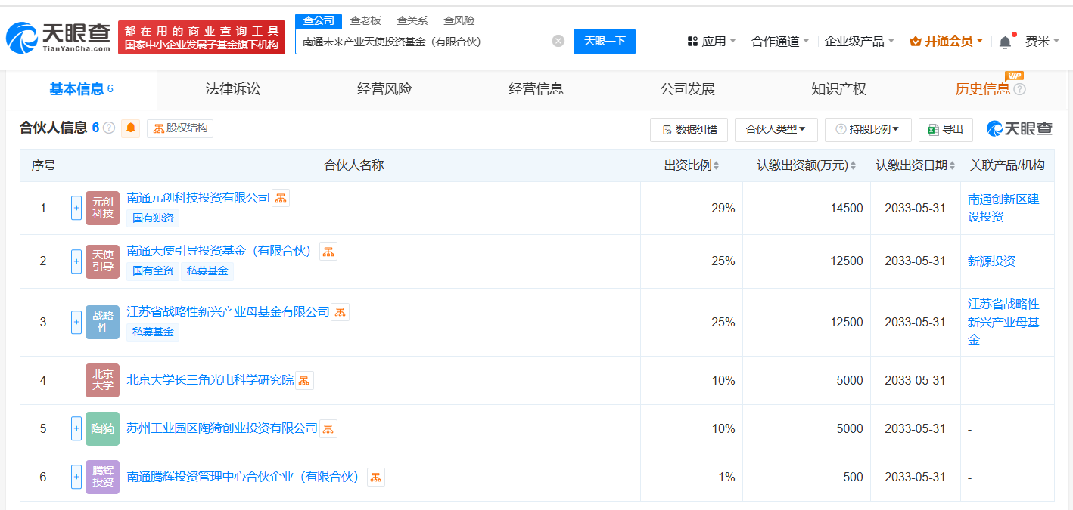
Task: Click the notification bell in the top bar
Action: point(1005,42)
